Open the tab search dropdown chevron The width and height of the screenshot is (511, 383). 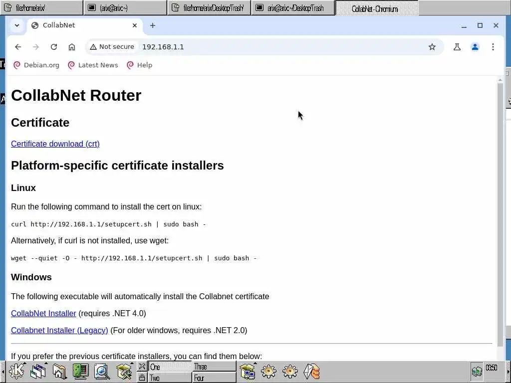17,25
